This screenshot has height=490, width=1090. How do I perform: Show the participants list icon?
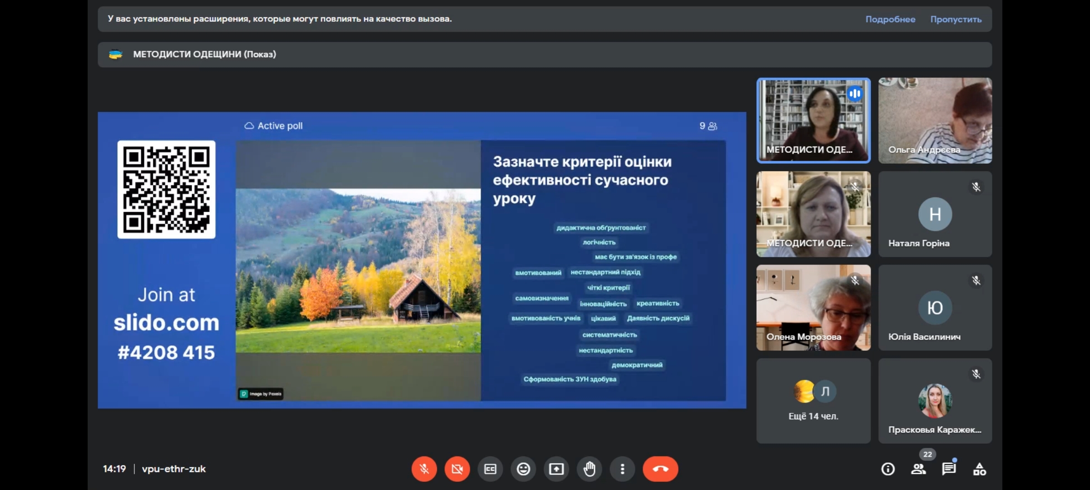(x=918, y=469)
